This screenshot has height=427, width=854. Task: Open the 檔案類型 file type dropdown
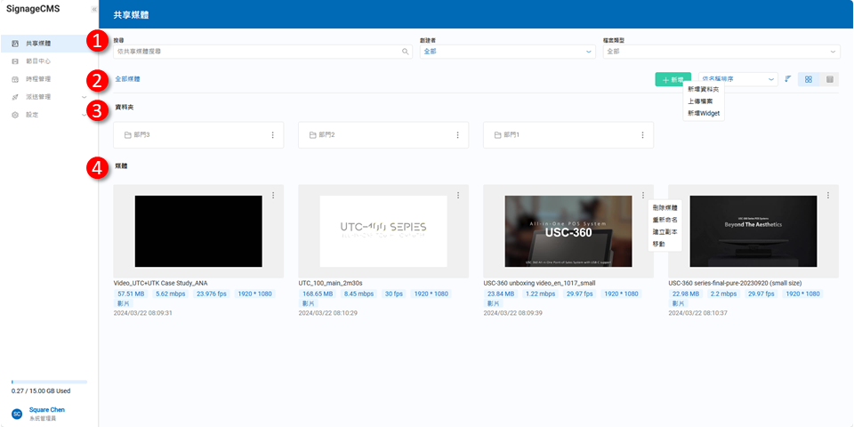[721, 52]
